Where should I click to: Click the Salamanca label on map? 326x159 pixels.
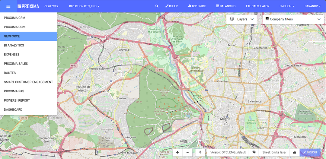click(254, 101)
